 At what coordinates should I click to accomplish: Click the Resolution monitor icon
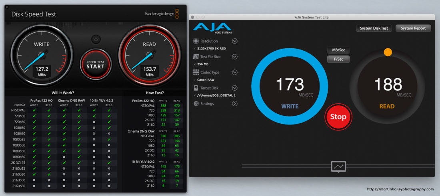196,41
